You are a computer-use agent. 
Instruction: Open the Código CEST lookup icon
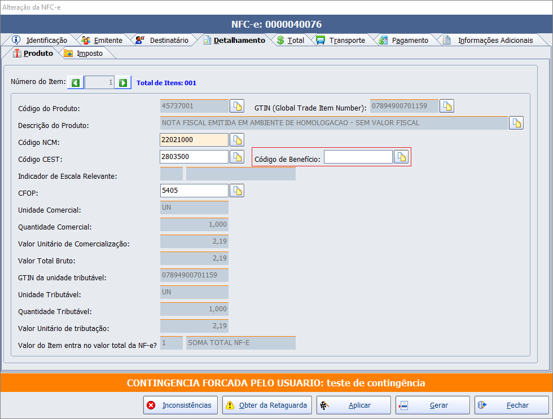click(237, 157)
